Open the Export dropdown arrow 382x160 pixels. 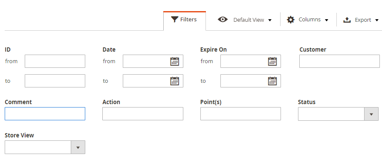coord(377,20)
